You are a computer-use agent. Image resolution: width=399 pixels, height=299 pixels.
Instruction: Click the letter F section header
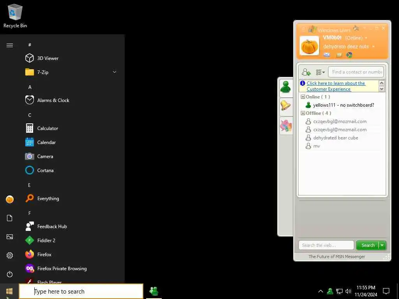click(30, 213)
